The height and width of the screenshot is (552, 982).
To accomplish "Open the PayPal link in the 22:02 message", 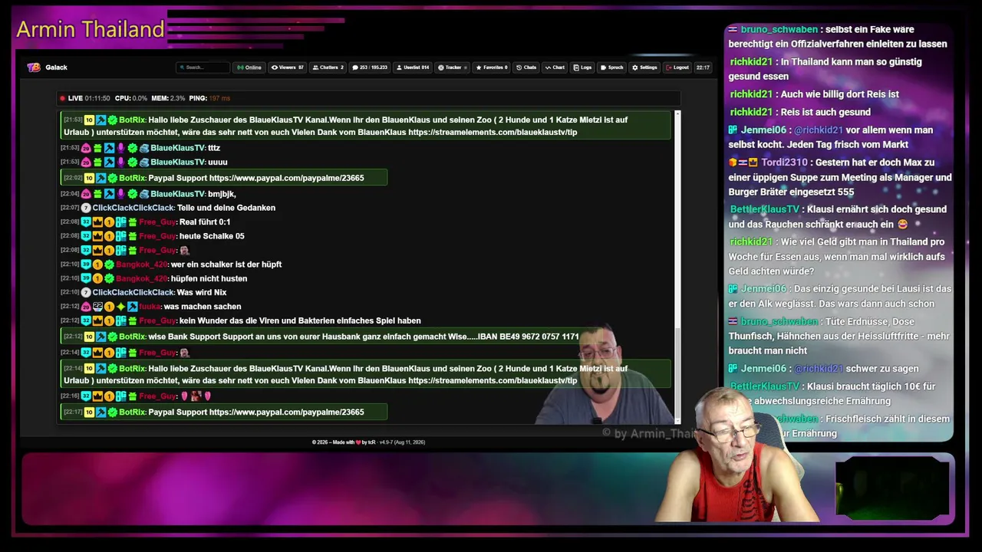I will (286, 178).
